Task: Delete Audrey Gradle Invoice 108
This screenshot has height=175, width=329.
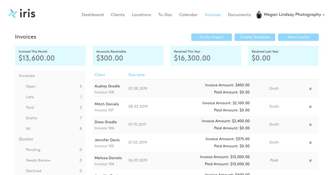Action: point(310,89)
